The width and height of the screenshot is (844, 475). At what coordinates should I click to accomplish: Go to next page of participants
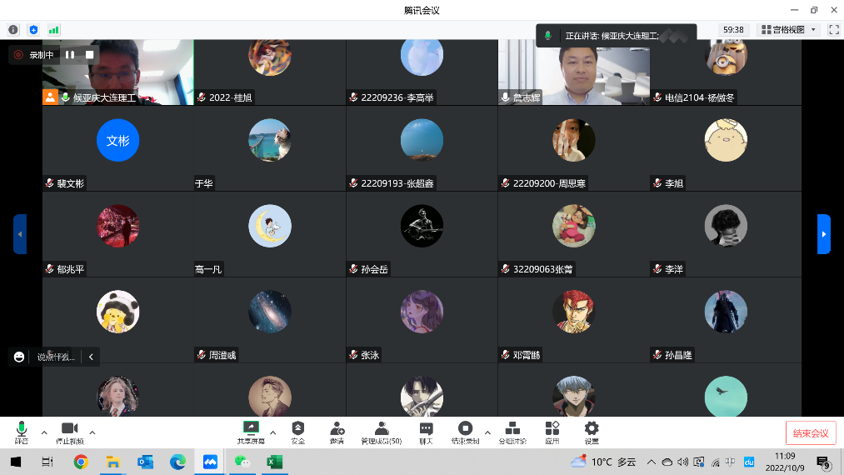tap(824, 234)
